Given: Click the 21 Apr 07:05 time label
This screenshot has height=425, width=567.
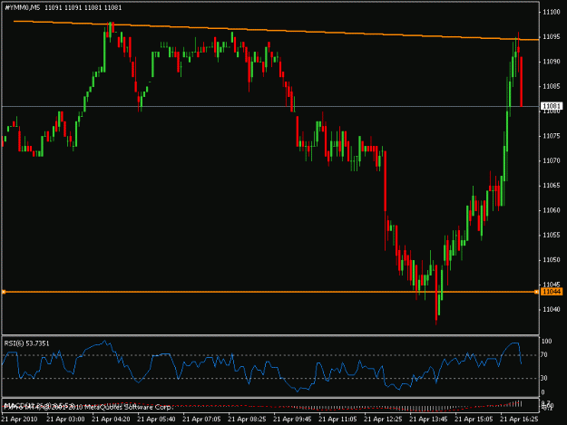Looking at the screenshot, I should pyautogui.click(x=201, y=420).
